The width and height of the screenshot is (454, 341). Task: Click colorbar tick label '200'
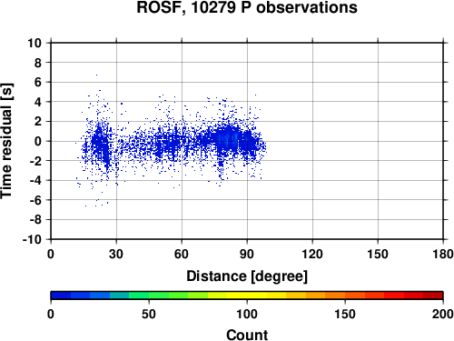(443, 314)
